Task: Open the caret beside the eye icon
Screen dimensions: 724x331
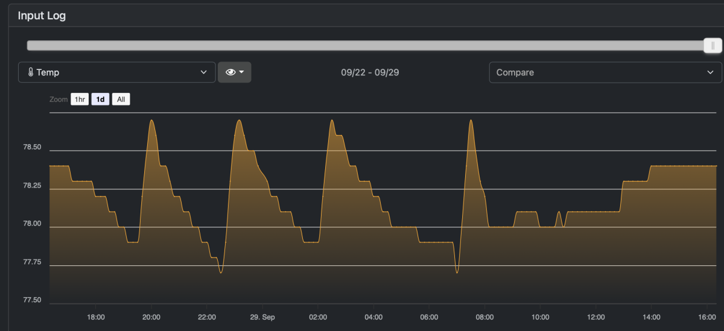Action: (242, 72)
